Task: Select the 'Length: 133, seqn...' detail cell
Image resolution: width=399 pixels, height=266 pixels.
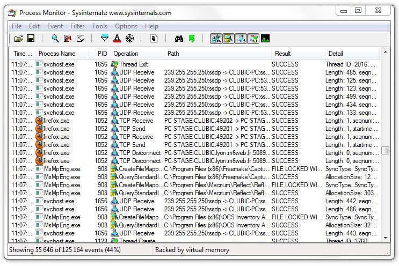Action: click(351, 113)
